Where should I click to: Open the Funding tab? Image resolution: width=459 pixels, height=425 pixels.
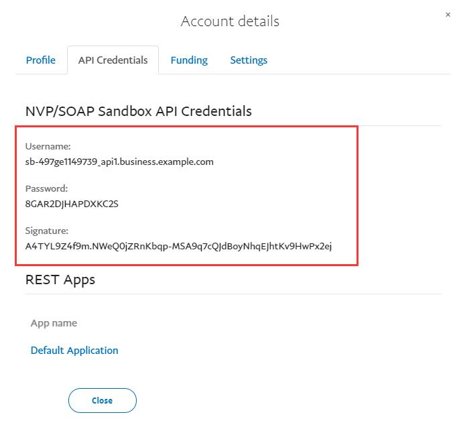[x=189, y=60]
